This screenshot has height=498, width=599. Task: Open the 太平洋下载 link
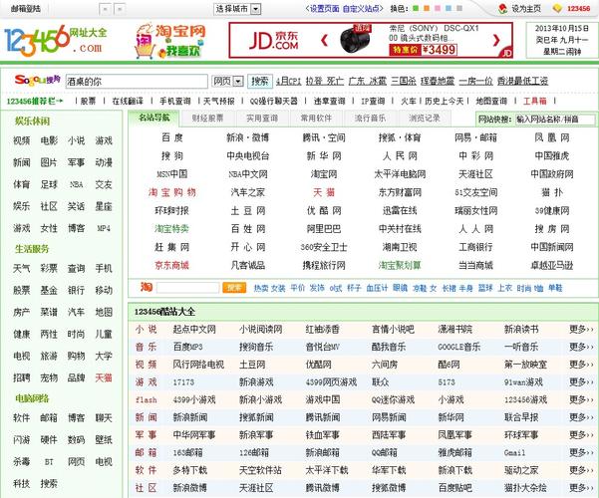(327, 470)
